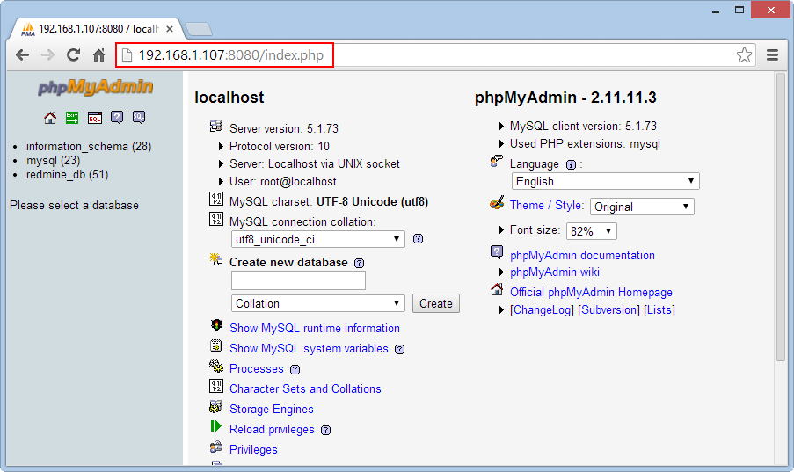Open the Collation dropdown for new database
Image resolution: width=794 pixels, height=472 pixels.
(318, 303)
